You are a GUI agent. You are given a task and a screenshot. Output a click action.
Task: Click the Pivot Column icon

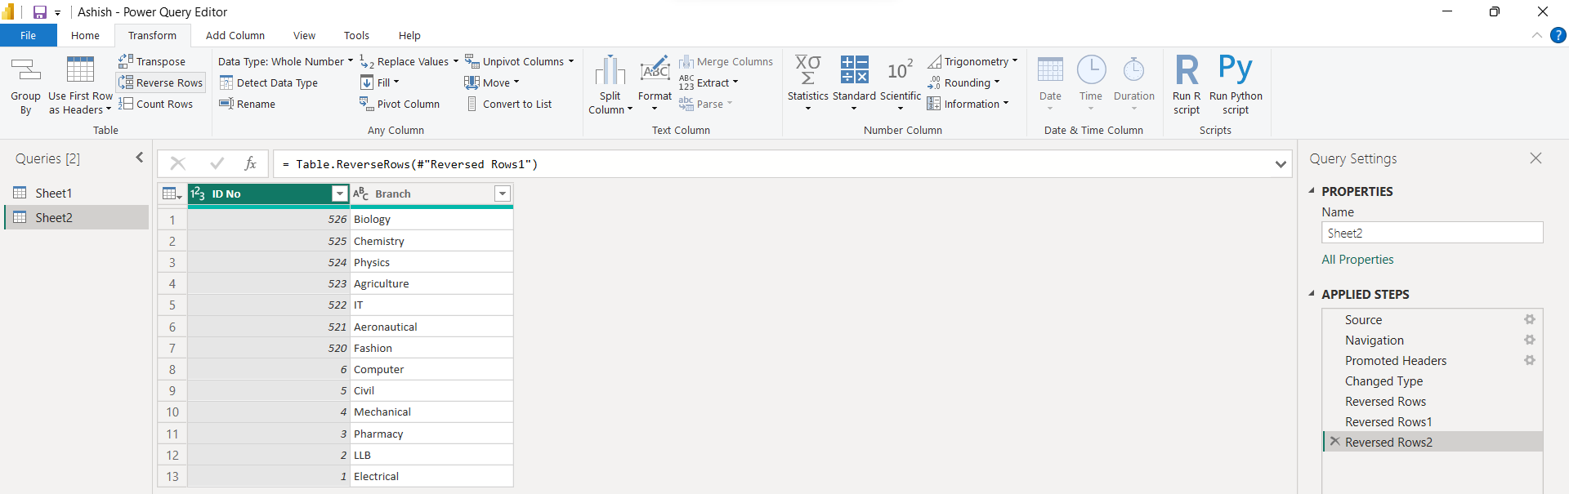point(366,104)
